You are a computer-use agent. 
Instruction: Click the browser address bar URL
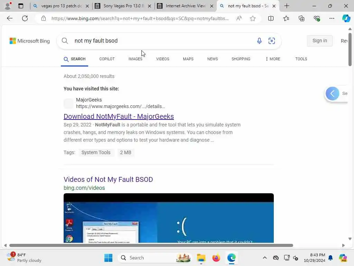pyautogui.click(x=140, y=18)
